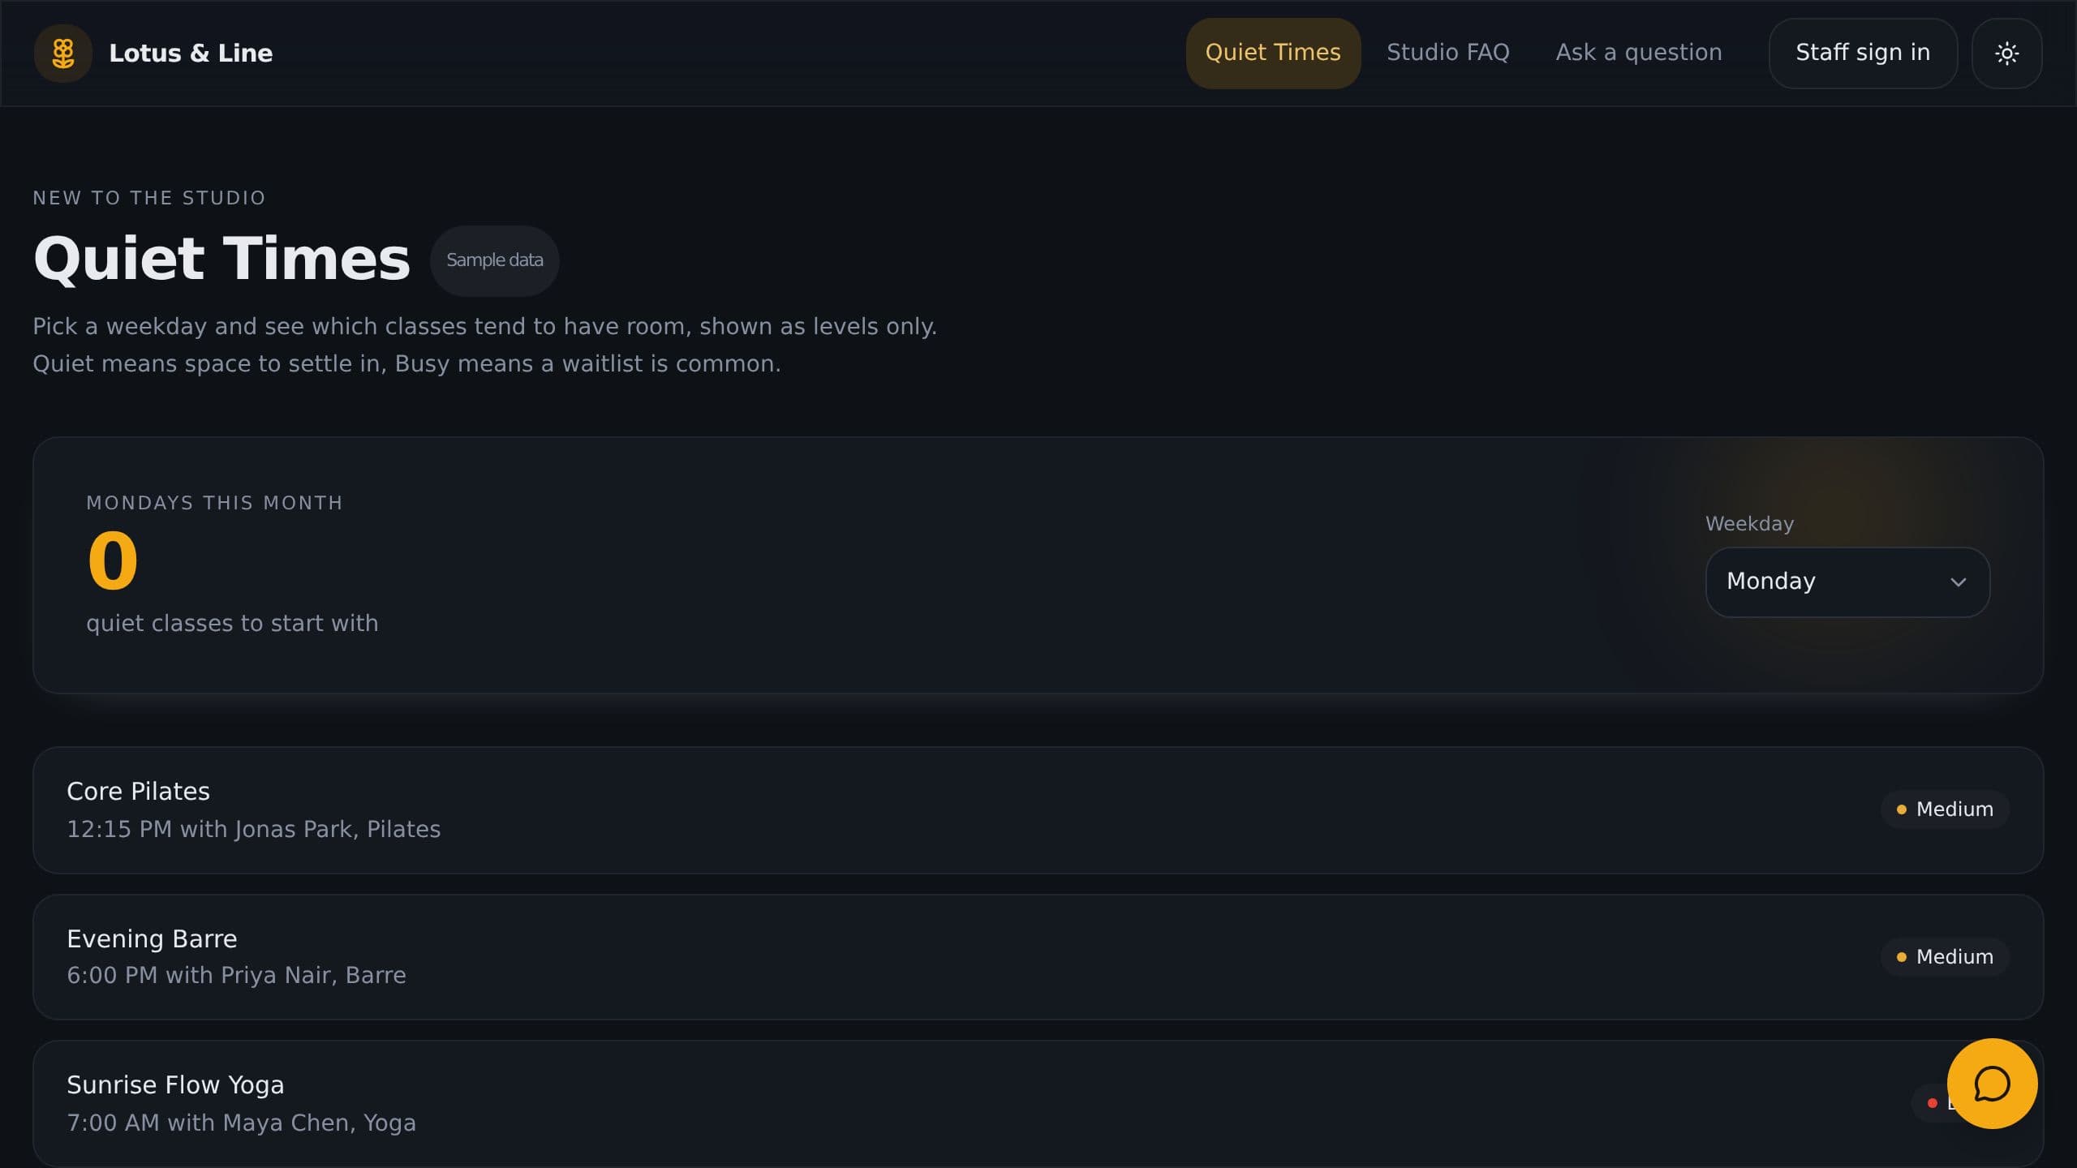The height and width of the screenshot is (1168, 2077).
Task: Click the Lotus & Line flower logo
Action: point(63,54)
